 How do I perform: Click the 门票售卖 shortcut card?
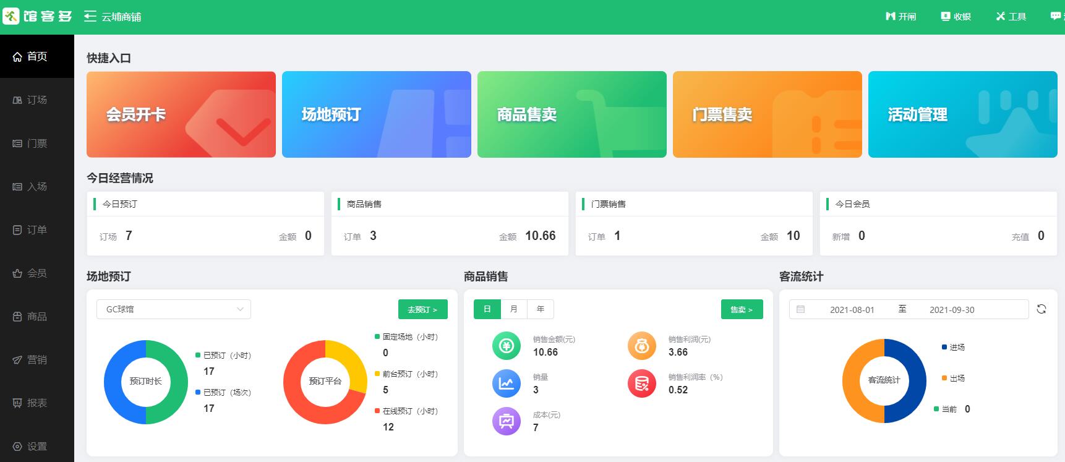768,114
